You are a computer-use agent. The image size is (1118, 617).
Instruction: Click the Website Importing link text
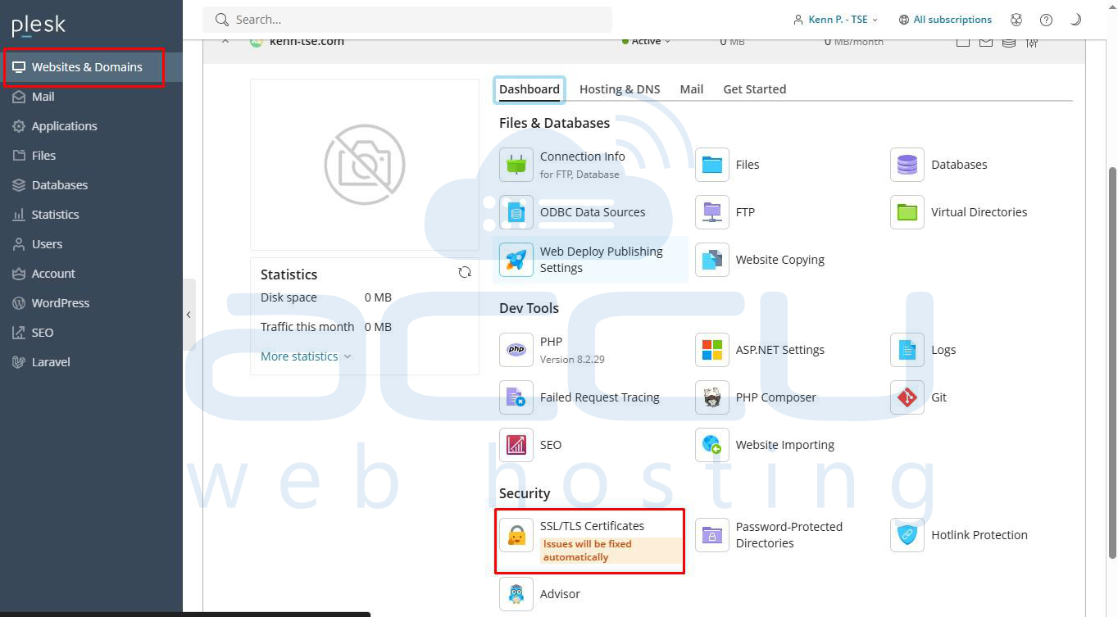coord(785,445)
